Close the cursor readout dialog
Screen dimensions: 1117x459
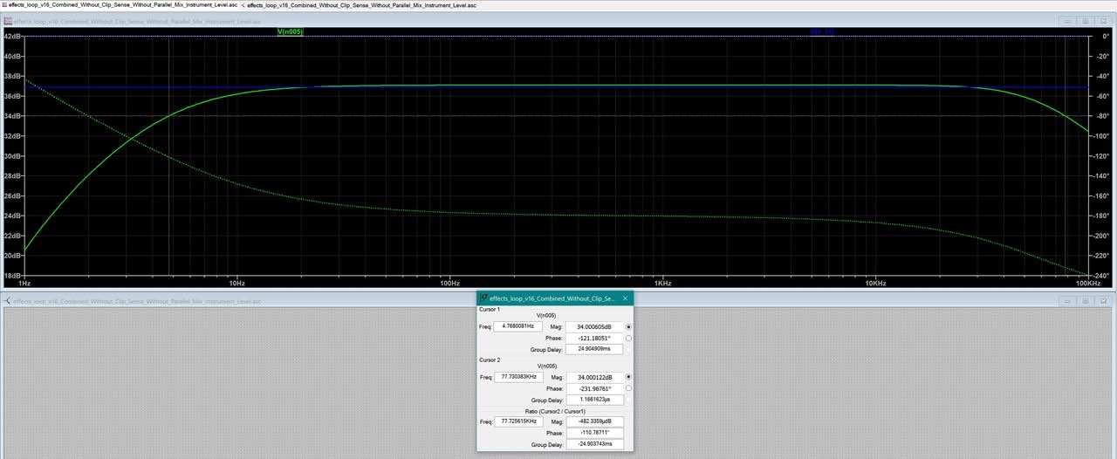point(625,298)
